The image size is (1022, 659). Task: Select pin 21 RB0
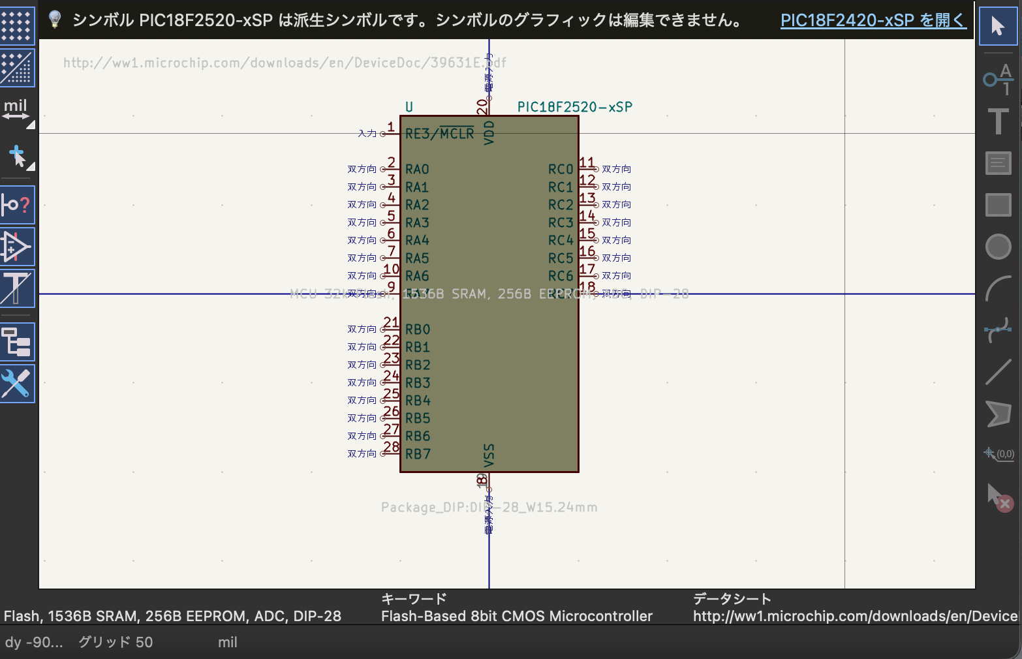(x=392, y=329)
